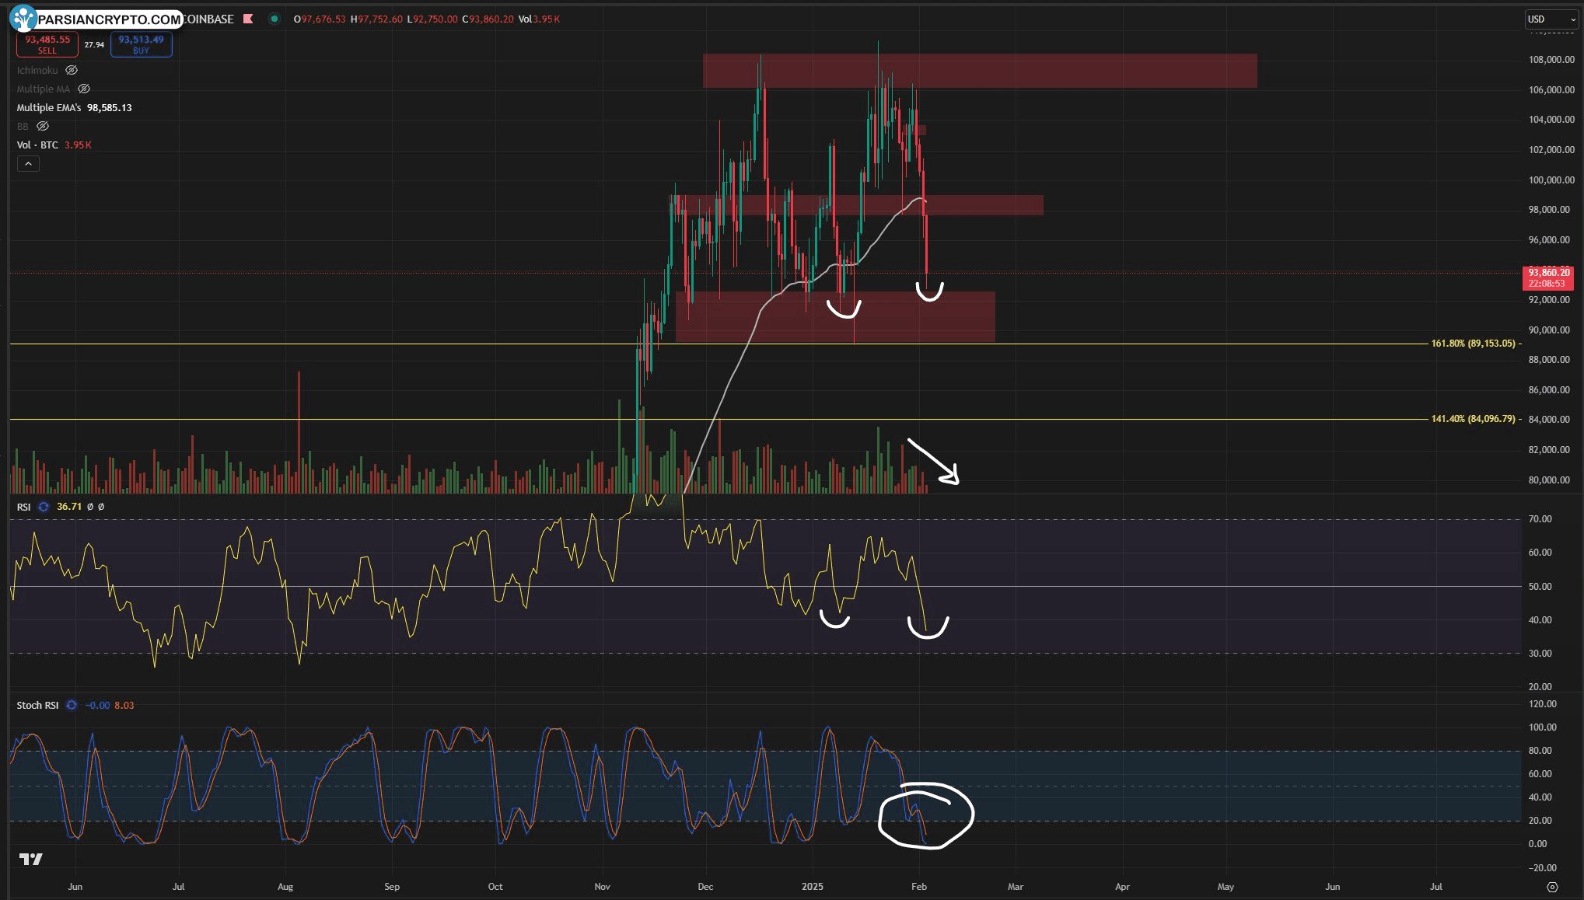Open the USD currency dropdown
This screenshot has width=1584, height=900.
click(1551, 19)
